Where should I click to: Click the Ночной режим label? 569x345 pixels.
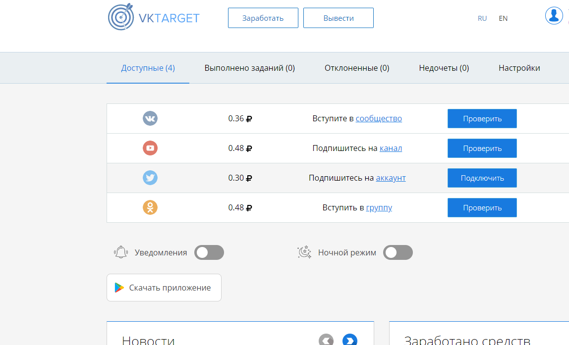pyautogui.click(x=347, y=252)
